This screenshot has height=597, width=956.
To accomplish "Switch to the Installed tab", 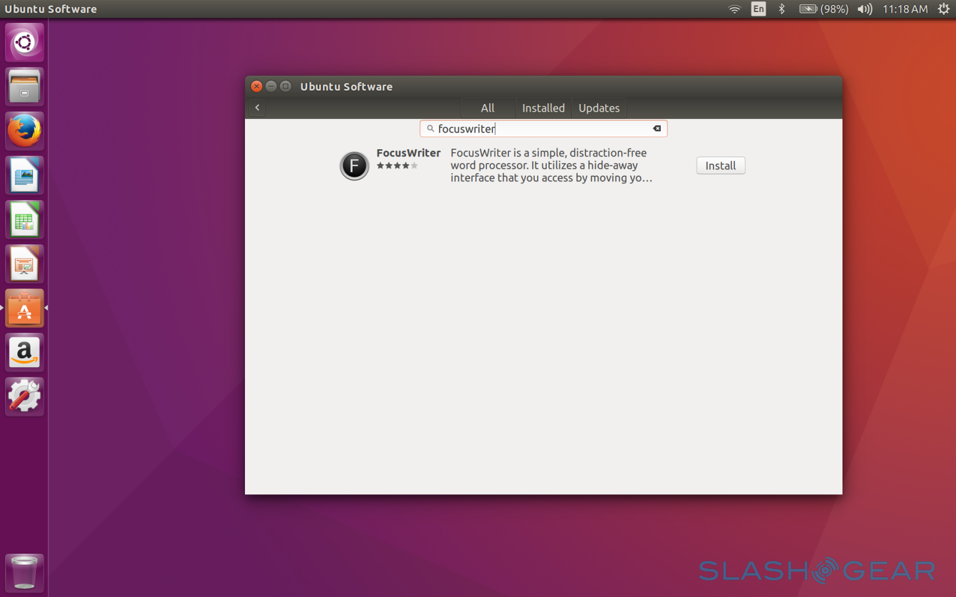I will pos(543,108).
